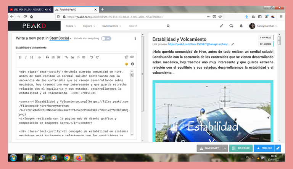Open the Feeds dropdown menu
The image size is (293, 169).
pos(71,26)
